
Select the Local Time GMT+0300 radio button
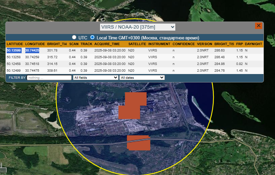pyautogui.click(x=92, y=37)
